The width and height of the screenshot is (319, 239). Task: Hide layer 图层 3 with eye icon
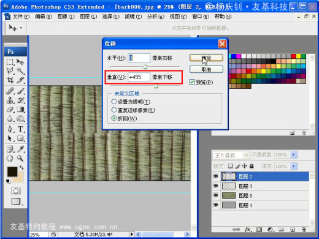pos(216,186)
